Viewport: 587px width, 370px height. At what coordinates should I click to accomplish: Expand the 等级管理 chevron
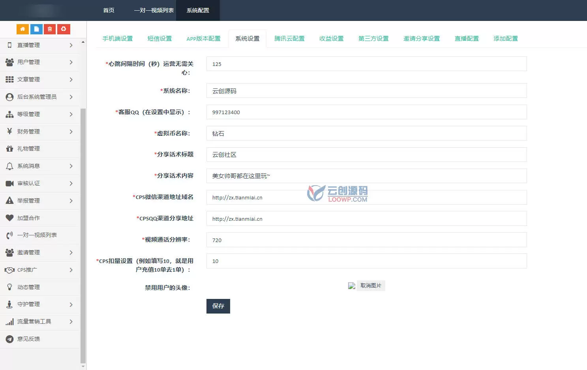[x=71, y=114]
